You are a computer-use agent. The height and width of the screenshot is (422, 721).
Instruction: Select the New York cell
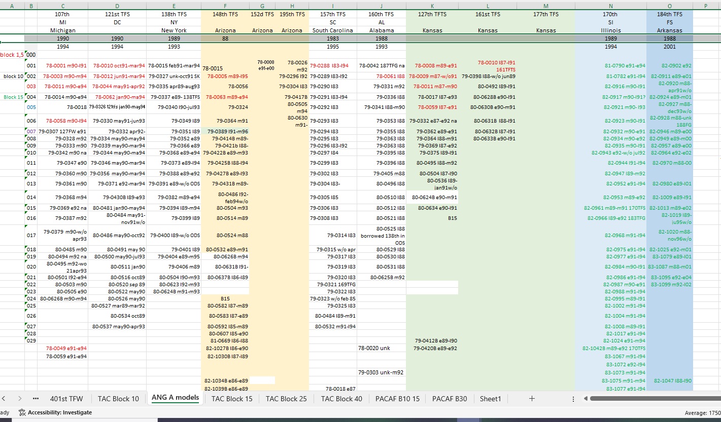click(174, 30)
